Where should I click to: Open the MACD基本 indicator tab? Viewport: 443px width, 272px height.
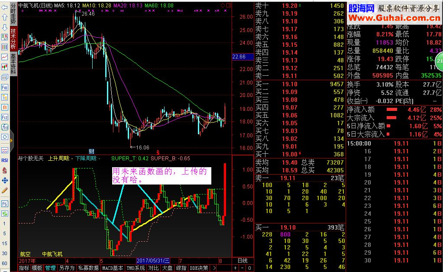(x=113, y=268)
